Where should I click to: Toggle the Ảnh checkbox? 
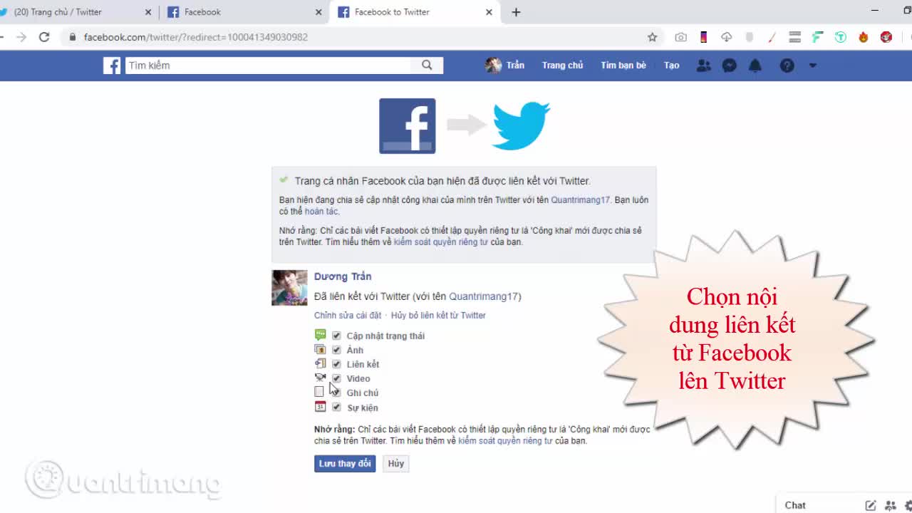point(336,350)
